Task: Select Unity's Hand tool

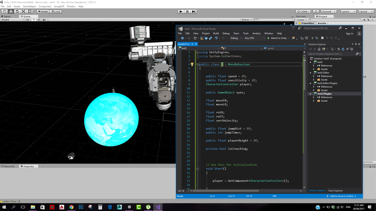Action: (x=4, y=11)
